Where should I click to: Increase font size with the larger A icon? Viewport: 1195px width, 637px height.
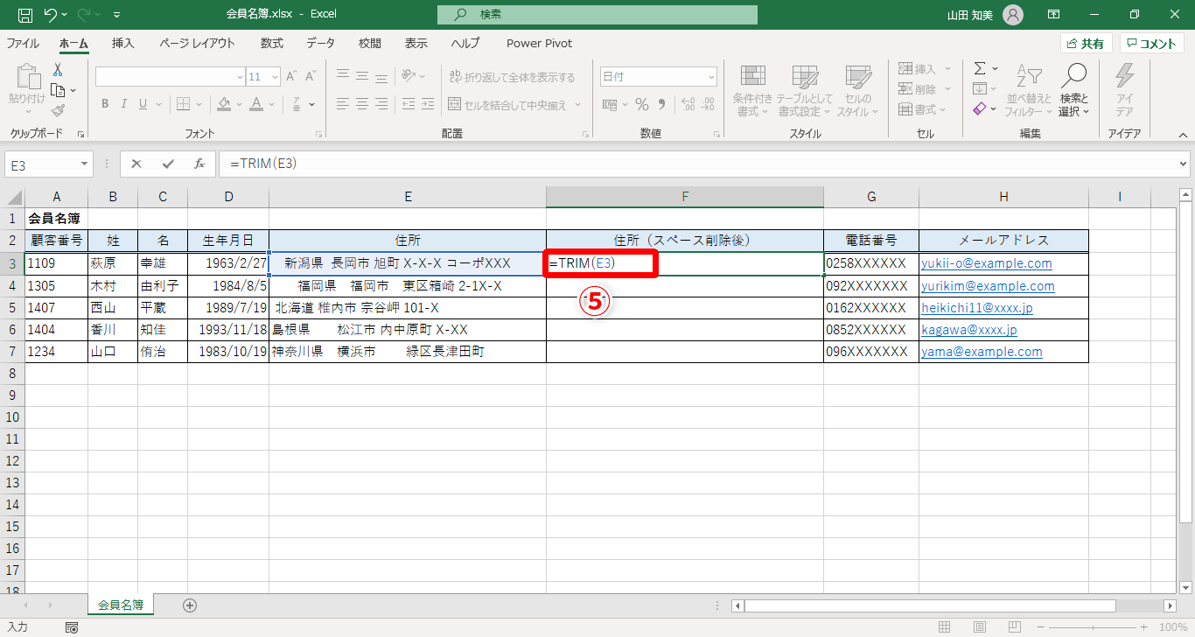[292, 77]
